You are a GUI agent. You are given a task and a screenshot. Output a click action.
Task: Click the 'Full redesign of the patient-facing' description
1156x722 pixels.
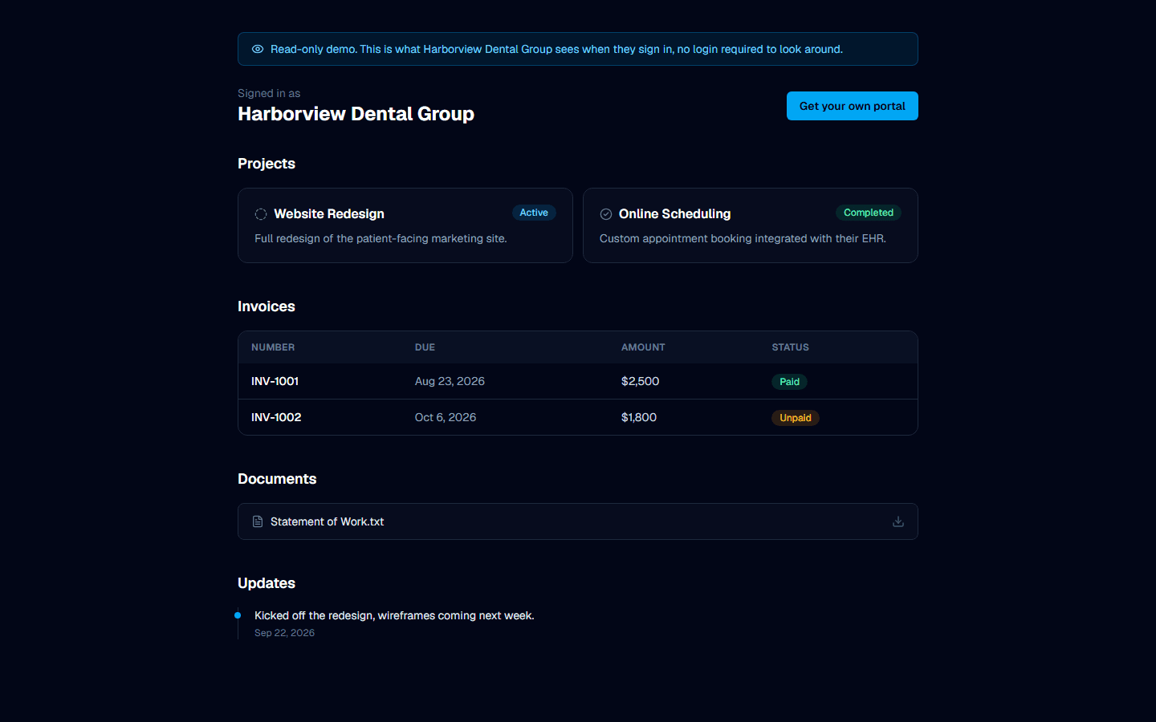coord(381,238)
